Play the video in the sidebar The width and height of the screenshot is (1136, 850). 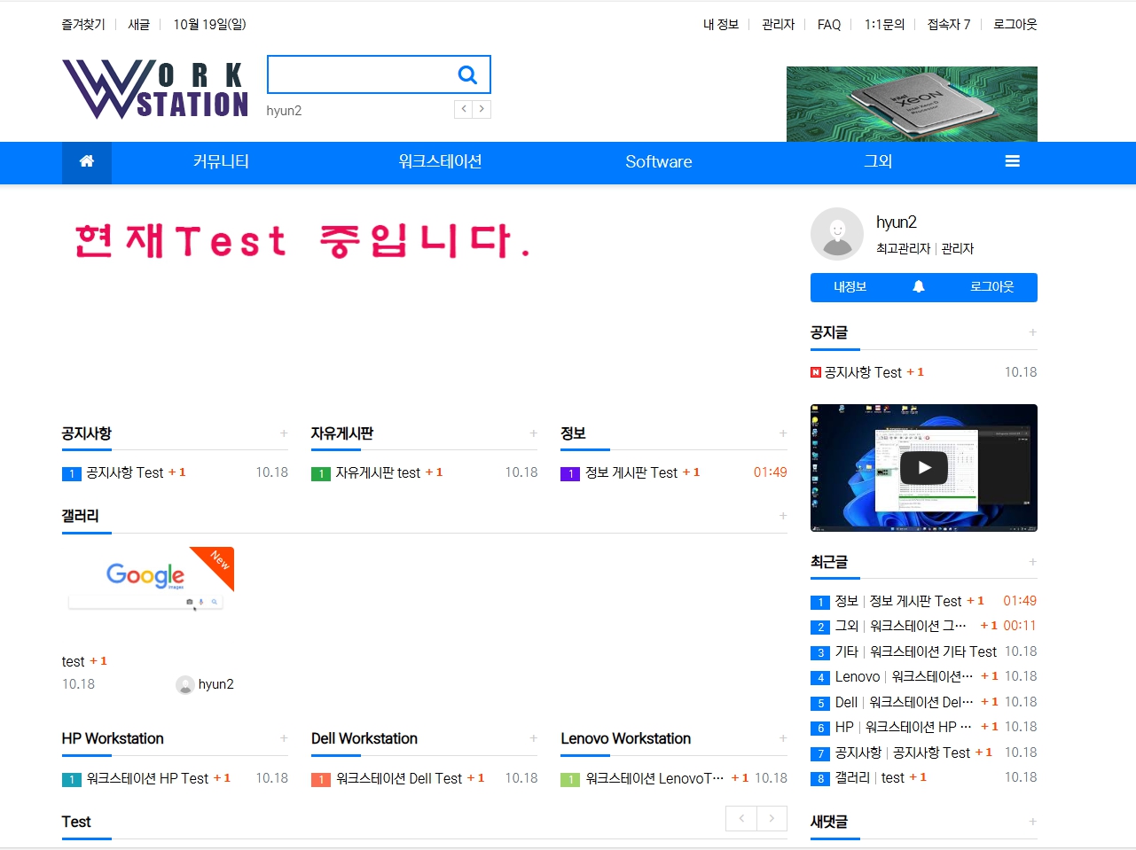click(x=924, y=468)
